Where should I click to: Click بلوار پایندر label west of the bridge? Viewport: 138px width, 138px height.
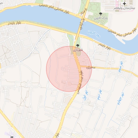point(14,23)
